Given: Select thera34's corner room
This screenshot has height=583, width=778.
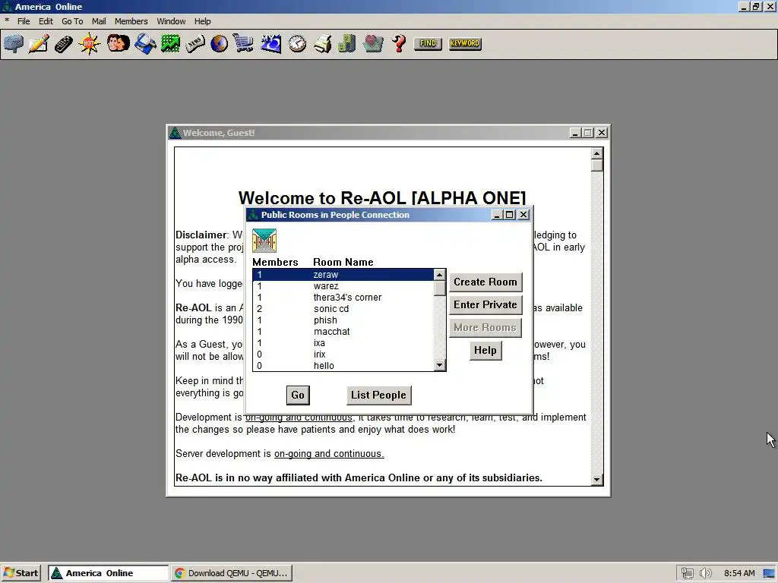Looking at the screenshot, I should pyautogui.click(x=343, y=298).
